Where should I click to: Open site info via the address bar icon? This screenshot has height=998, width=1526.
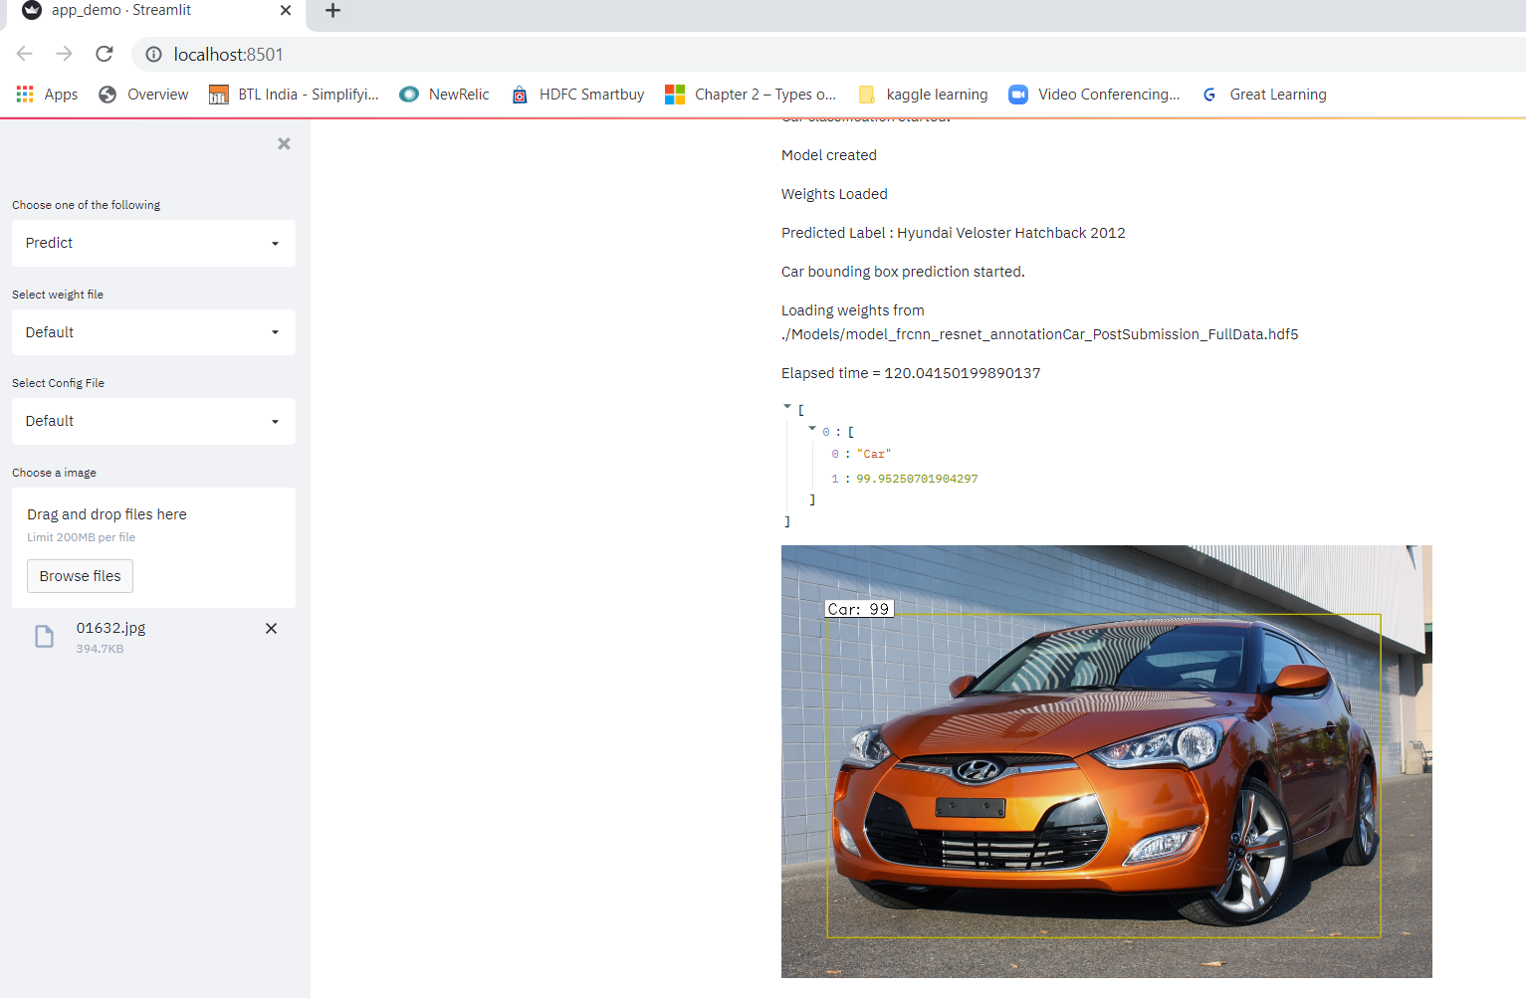[x=152, y=54]
